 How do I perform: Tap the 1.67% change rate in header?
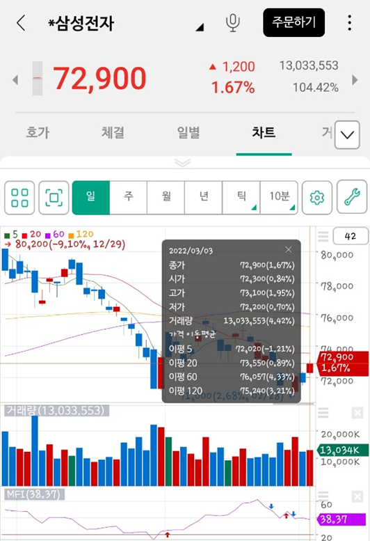click(x=233, y=88)
